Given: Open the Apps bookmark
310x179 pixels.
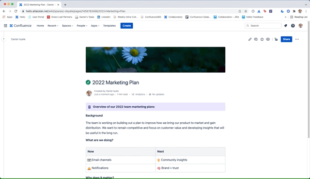Looking at the screenshot, I should tap(8, 17).
